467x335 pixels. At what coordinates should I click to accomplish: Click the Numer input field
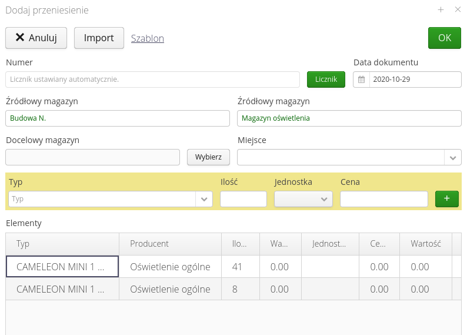click(152, 79)
